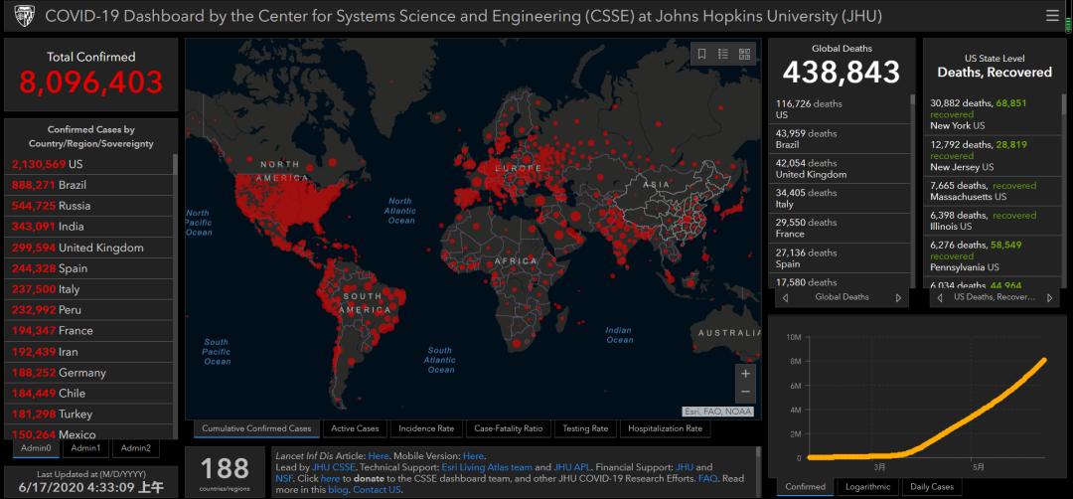
Task: Select the 194,347 France row
Action: [x=90, y=331]
